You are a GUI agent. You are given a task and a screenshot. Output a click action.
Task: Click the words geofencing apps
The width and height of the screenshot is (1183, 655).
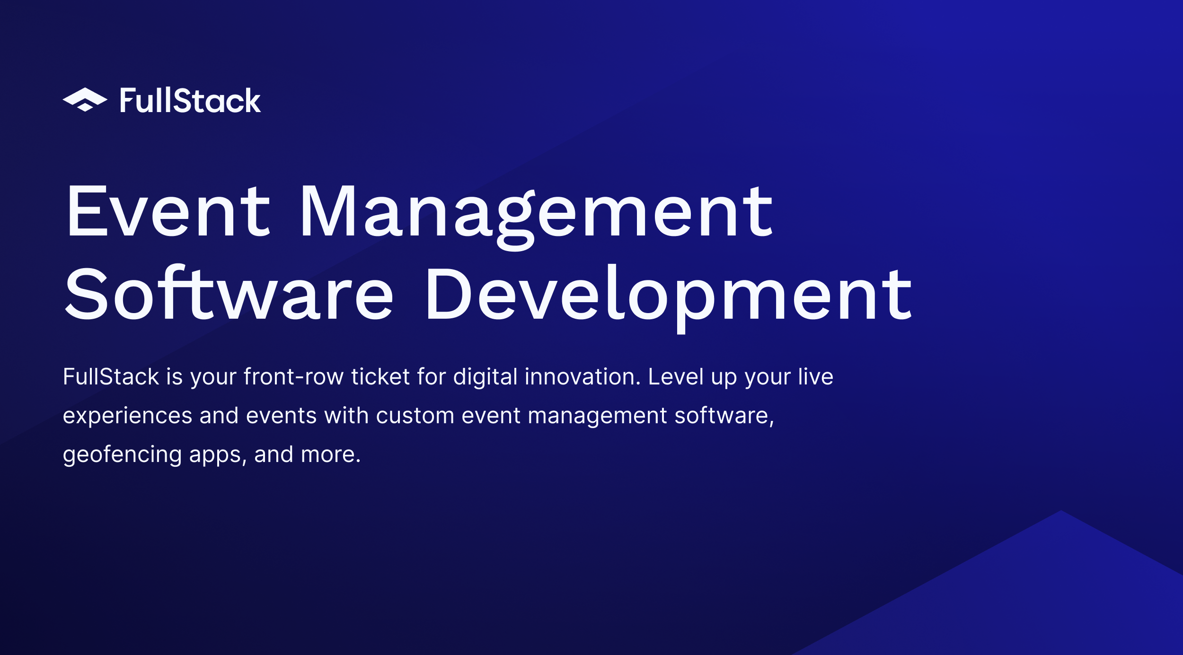point(152,454)
